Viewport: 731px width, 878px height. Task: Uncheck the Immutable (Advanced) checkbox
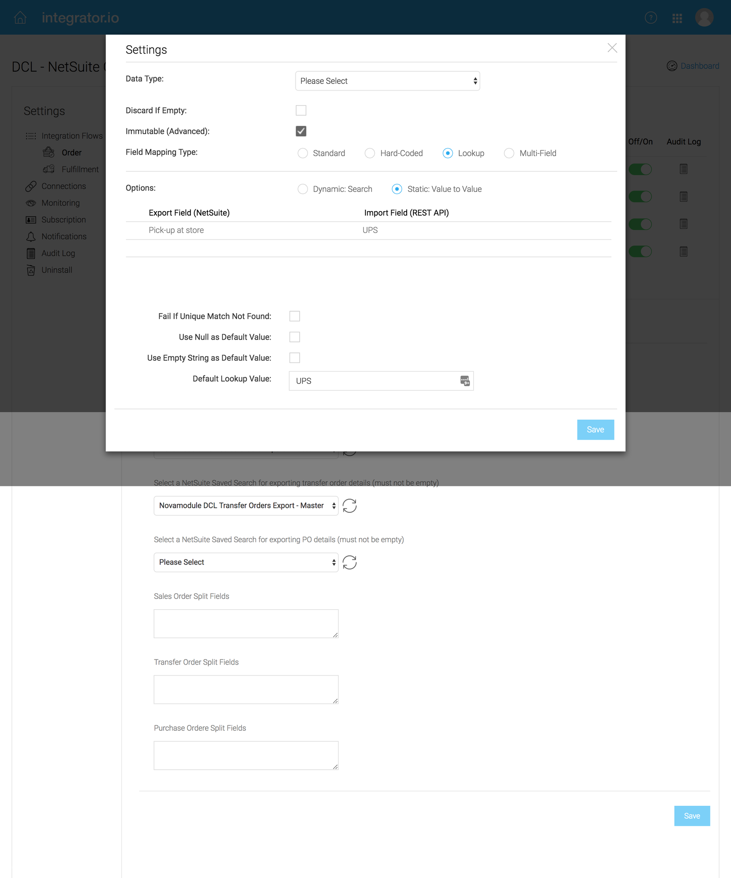pyautogui.click(x=301, y=131)
